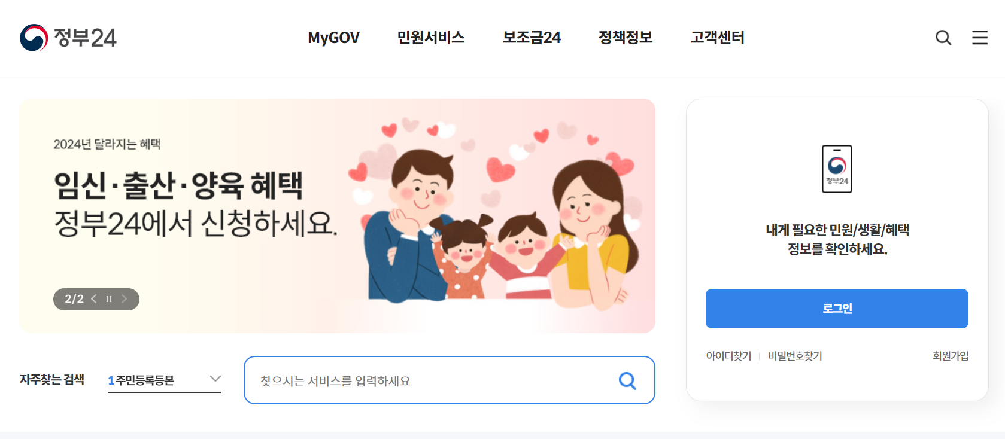
Task: Open the 보조금24 menu
Action: coord(532,38)
